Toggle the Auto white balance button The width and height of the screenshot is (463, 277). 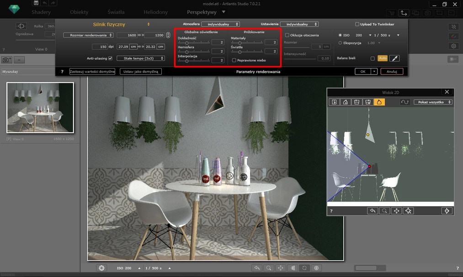[x=383, y=58]
